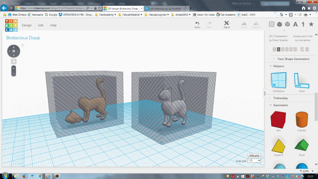Open the Help menu
The height and width of the screenshot is (179, 318).
[x=53, y=25]
